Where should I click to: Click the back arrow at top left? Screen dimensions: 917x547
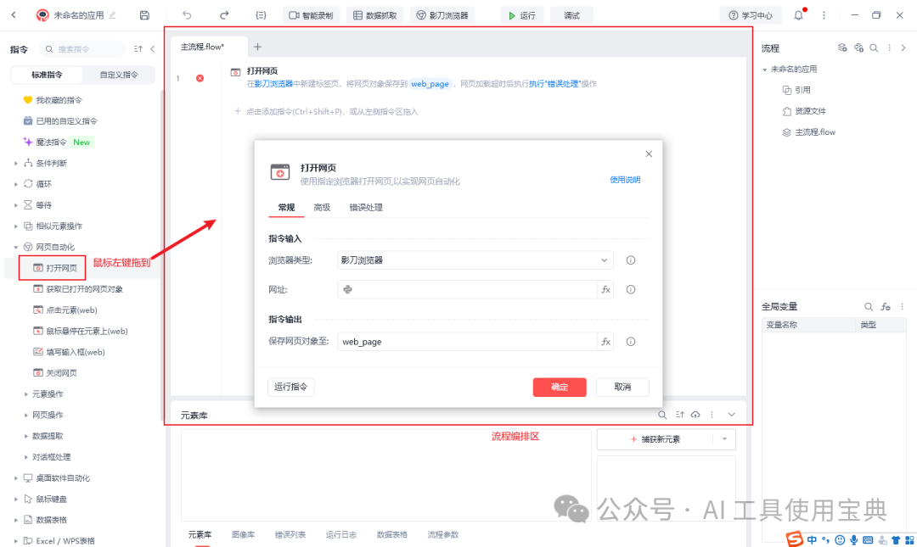pyautogui.click(x=14, y=15)
